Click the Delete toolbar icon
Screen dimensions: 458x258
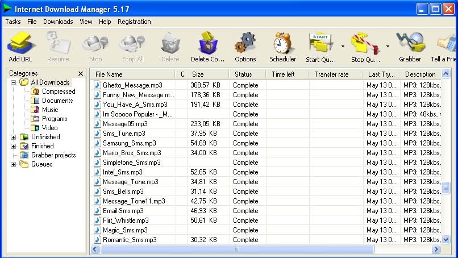170,43
